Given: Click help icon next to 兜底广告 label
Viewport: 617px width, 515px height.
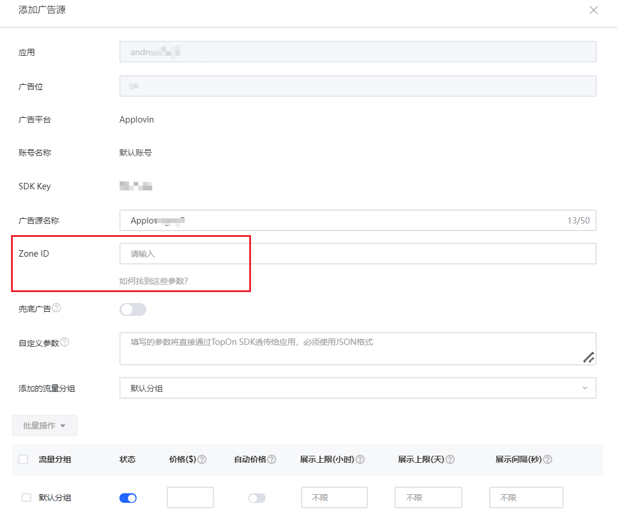Looking at the screenshot, I should 57,308.
